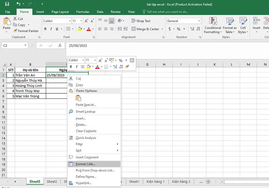This screenshot has height=188, width=269.
Task: Click Decrease Indent icon
Action: [x=120, y=29]
